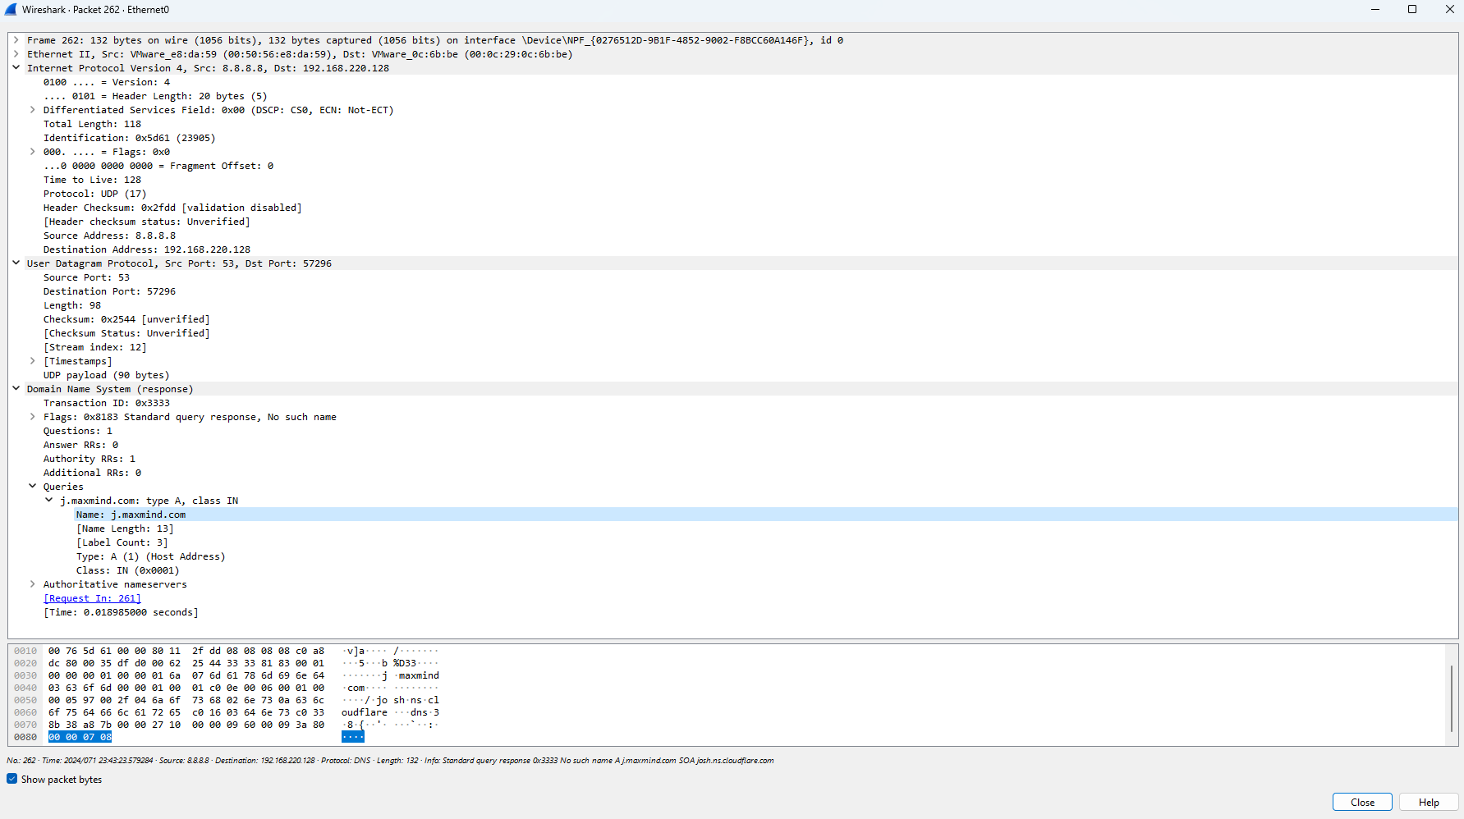Expand the [Timestamps] row
This screenshot has height=819, width=1464.
coord(32,361)
